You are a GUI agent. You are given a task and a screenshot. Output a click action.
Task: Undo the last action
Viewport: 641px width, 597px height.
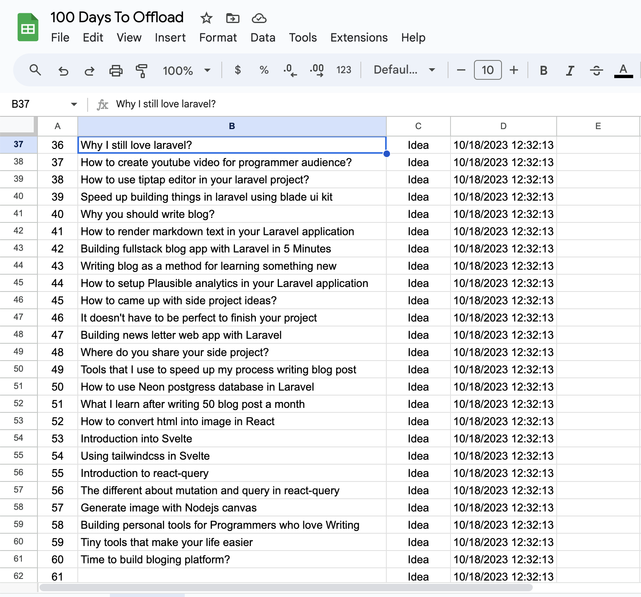pyautogui.click(x=63, y=71)
